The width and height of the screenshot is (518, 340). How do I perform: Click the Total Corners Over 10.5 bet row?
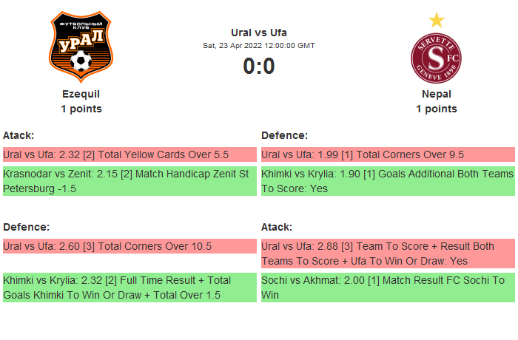(x=129, y=246)
